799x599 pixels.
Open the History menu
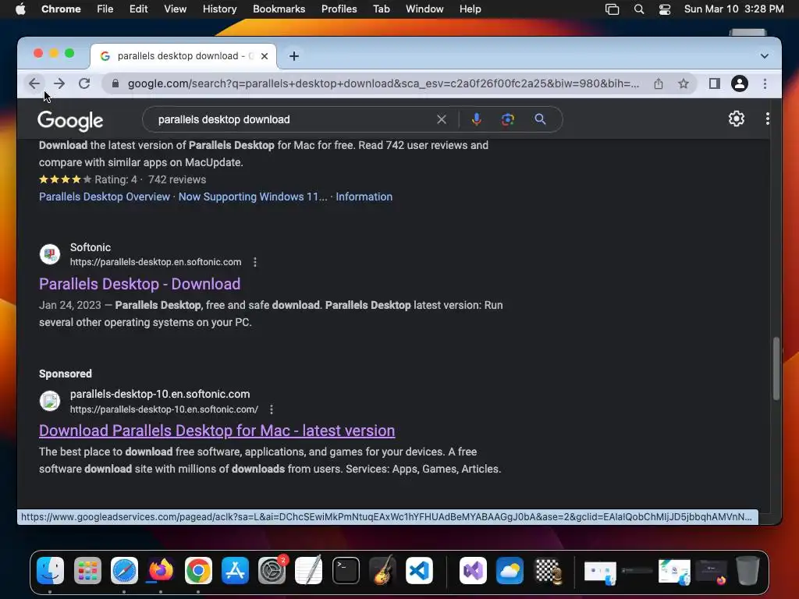click(x=219, y=9)
